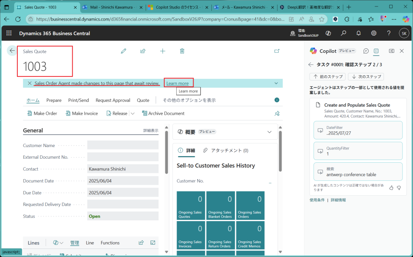Click 次のステップ button
Viewport: 413px width, 257px height.
pos(366,77)
